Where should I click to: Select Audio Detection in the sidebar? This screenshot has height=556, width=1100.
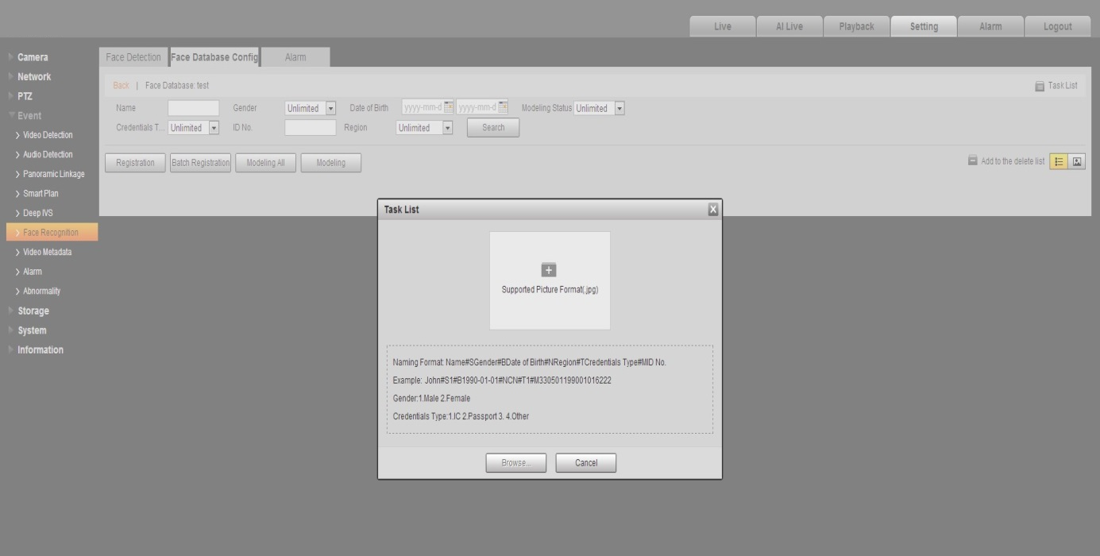48,155
